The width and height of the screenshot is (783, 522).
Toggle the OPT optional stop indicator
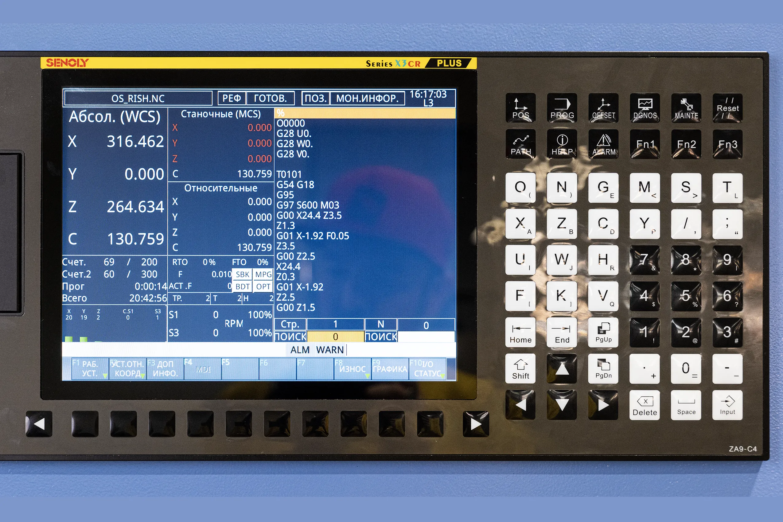(x=263, y=286)
